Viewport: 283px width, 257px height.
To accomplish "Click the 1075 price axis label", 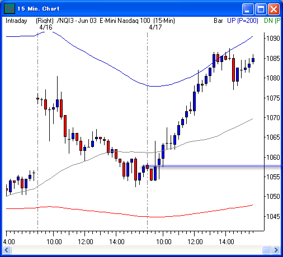I will coord(273,98).
